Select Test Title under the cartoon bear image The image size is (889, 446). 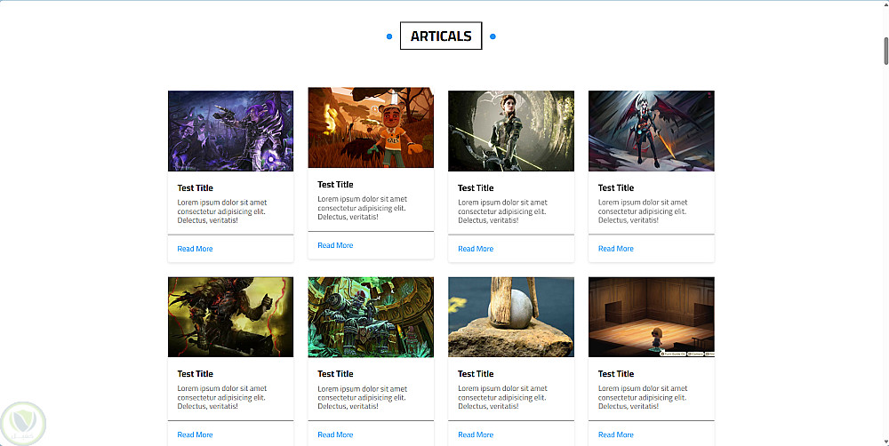click(335, 185)
